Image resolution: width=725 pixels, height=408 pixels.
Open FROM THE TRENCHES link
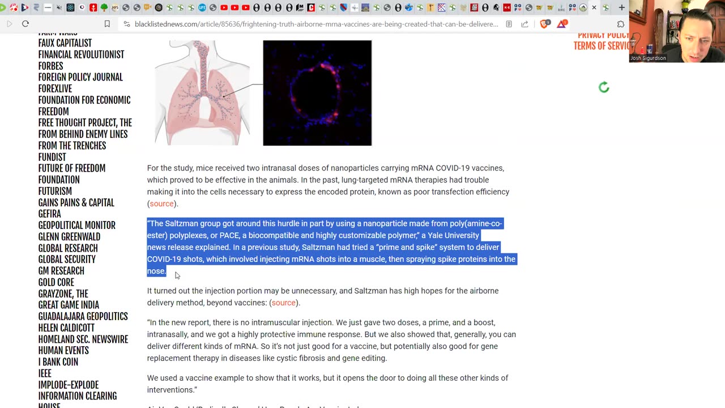coord(72,146)
